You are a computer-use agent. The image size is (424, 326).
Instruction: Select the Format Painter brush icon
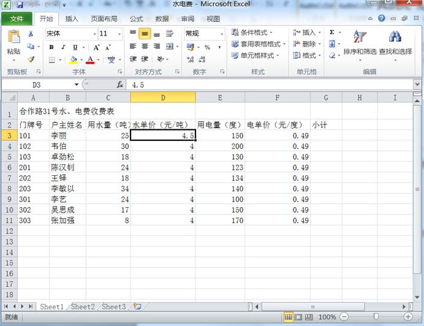coord(31,59)
